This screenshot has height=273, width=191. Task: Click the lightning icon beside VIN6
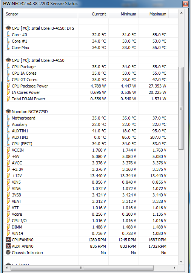8,189
